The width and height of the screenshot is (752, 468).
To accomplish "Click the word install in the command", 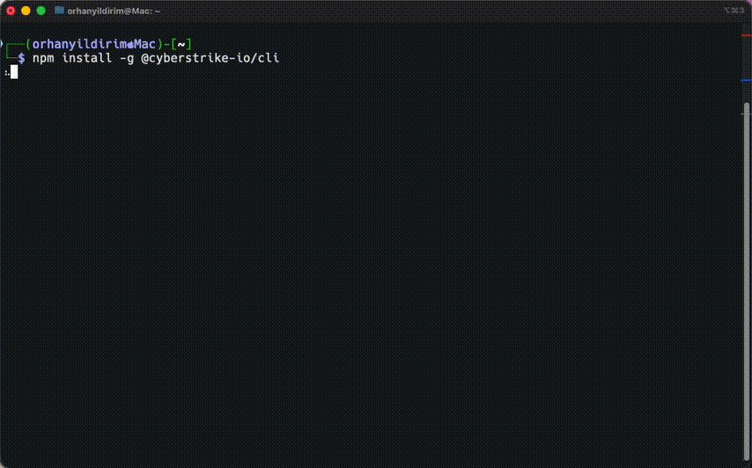I will [x=86, y=58].
